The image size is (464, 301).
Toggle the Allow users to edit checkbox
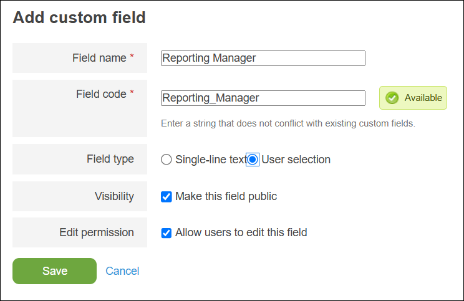pos(167,232)
